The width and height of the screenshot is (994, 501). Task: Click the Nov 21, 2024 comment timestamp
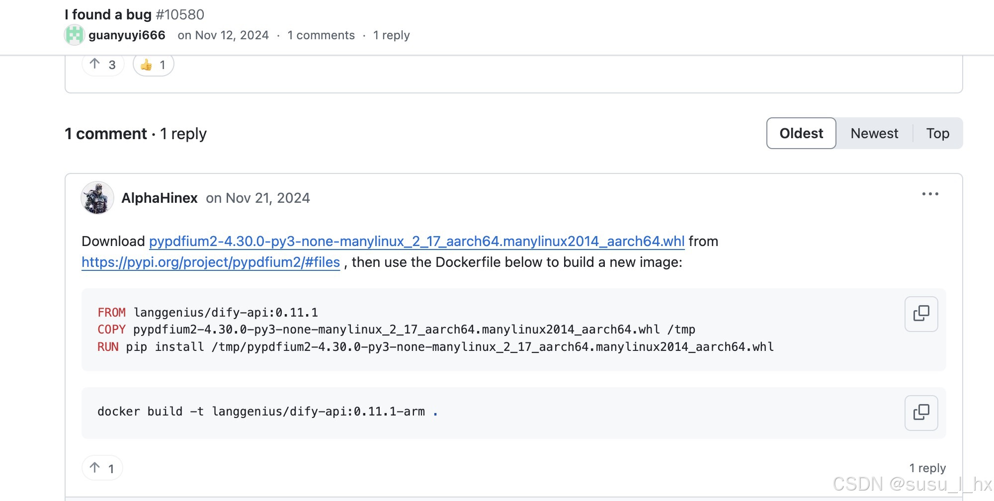pos(267,198)
